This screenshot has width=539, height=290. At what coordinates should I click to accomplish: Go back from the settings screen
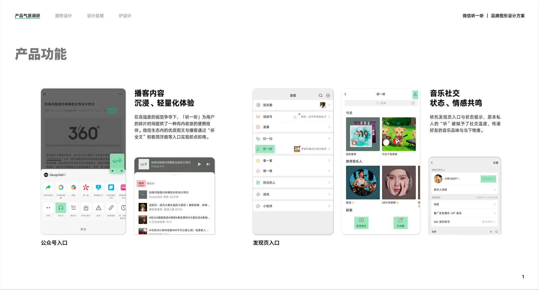tap(432, 163)
